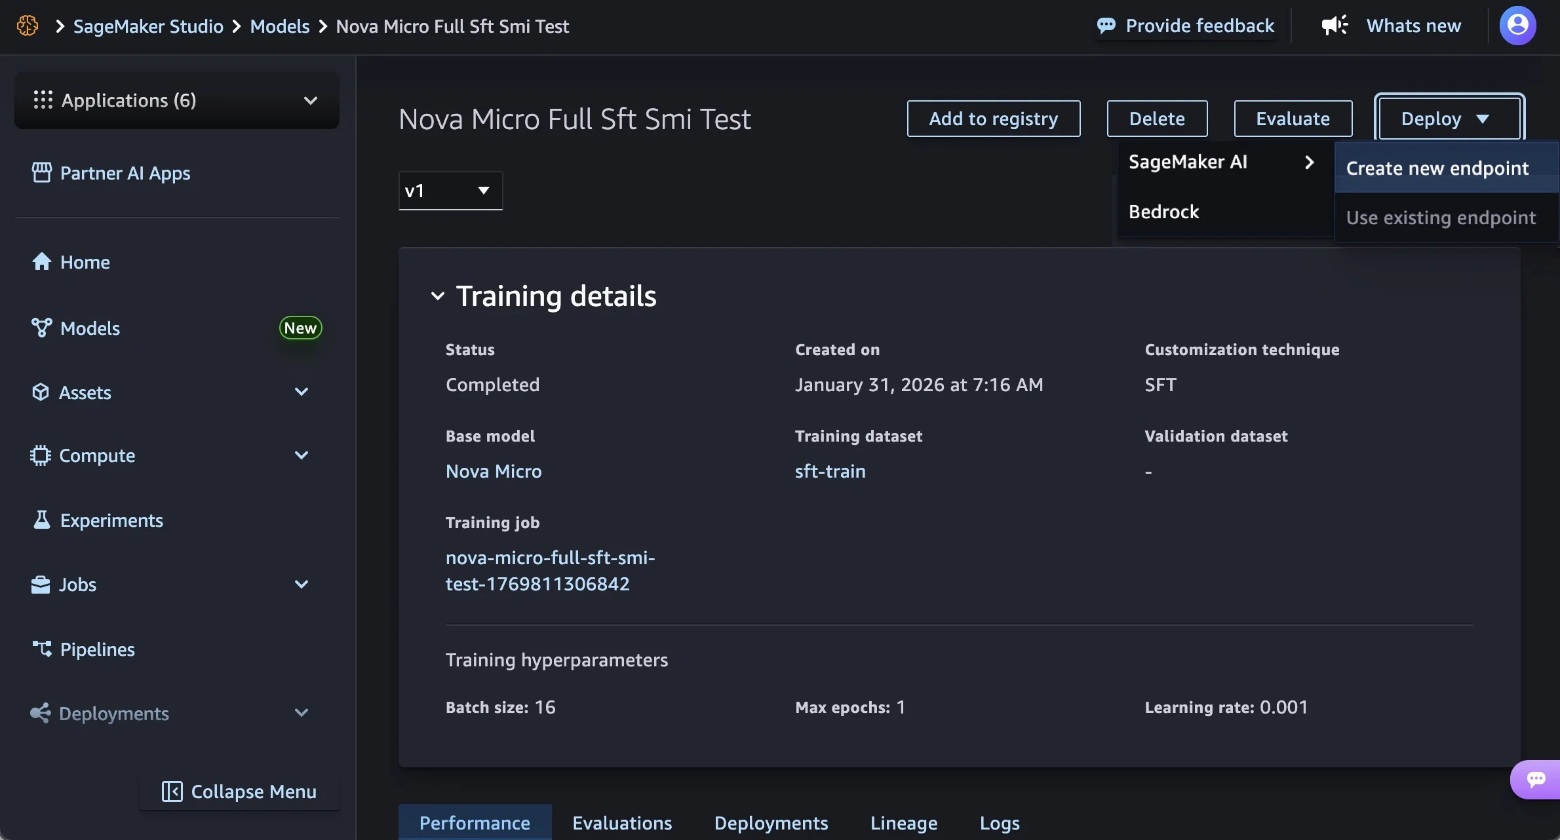Open the user profile avatar menu
1560x840 pixels.
(1519, 25)
